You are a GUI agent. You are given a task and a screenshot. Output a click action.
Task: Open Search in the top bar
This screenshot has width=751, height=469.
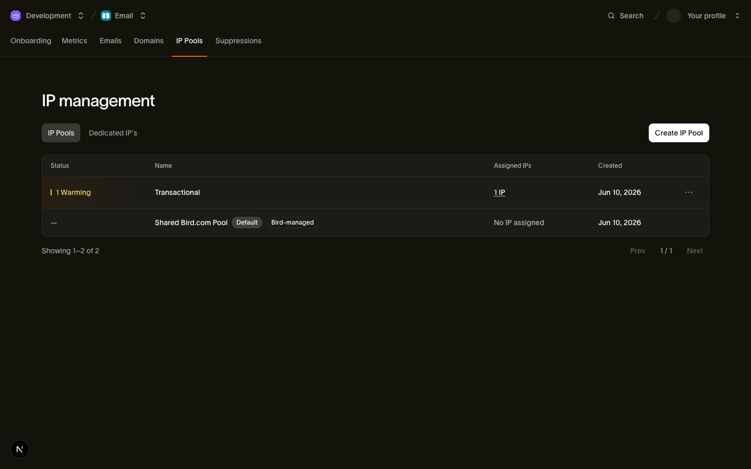[625, 16]
